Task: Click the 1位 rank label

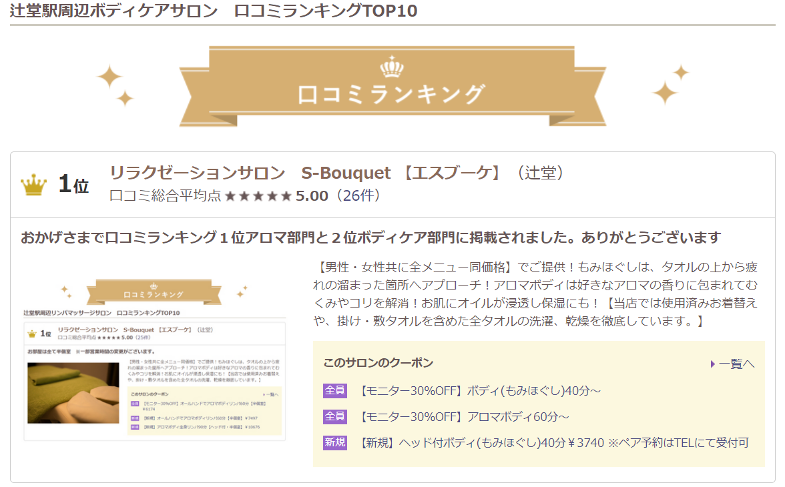Action: coord(73,184)
